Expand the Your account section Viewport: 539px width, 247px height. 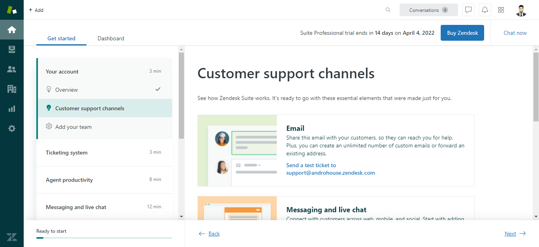point(105,72)
